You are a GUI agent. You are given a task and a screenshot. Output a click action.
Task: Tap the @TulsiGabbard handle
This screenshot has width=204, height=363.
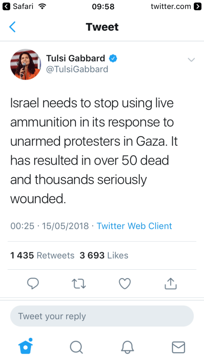point(77,69)
